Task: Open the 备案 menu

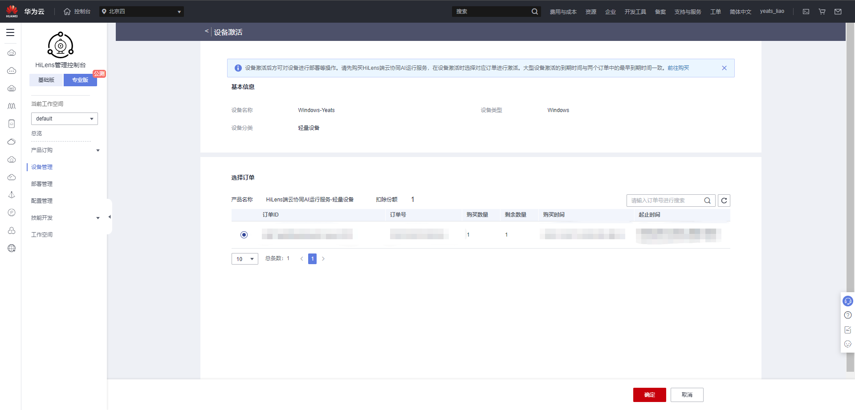Action: tap(660, 12)
